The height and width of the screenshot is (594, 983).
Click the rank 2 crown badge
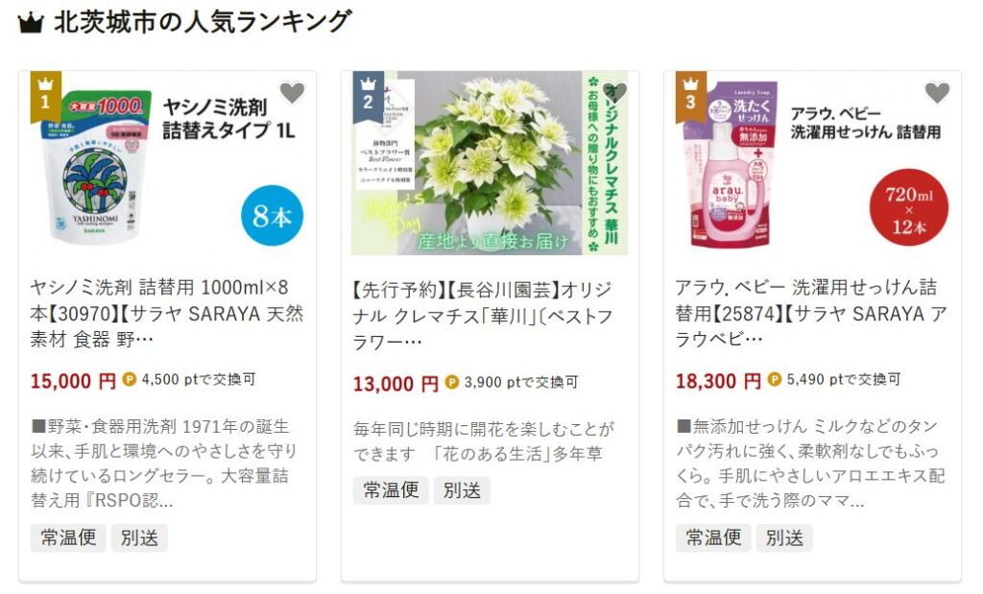point(369,95)
